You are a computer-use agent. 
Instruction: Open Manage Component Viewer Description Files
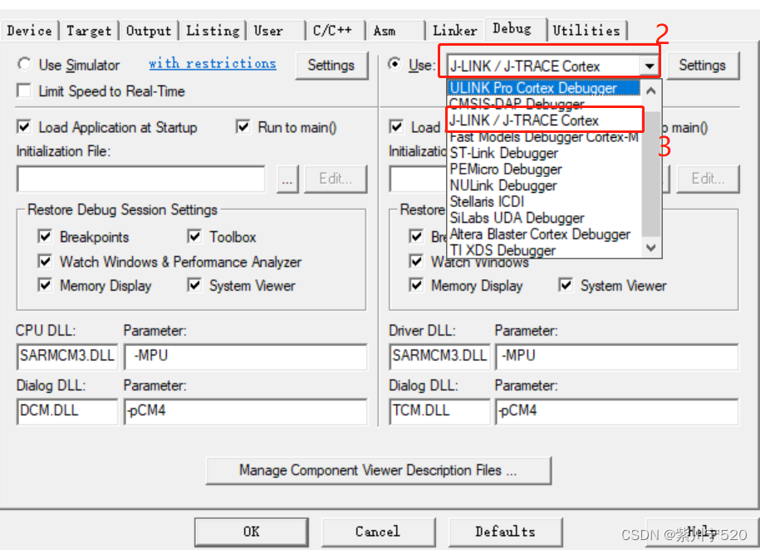pos(379,470)
